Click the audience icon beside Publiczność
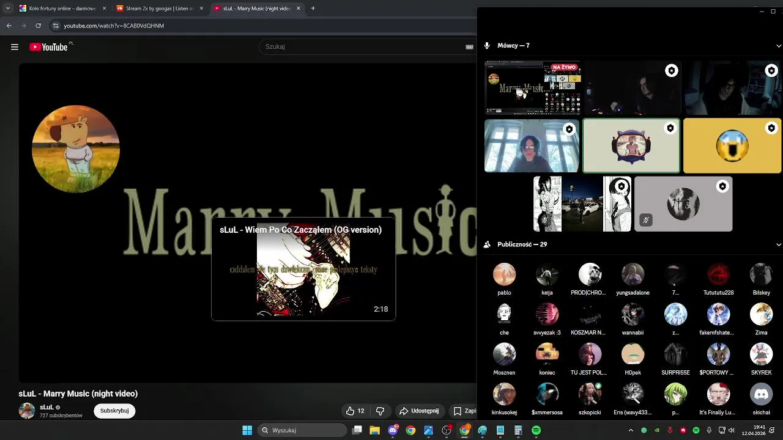Screen dimensions: 783x440 tap(488, 244)
